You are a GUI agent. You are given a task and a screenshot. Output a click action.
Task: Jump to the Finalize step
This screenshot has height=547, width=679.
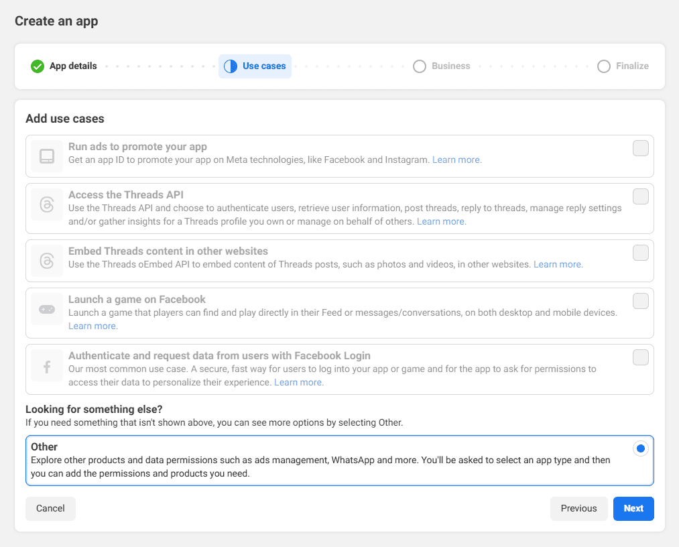[x=623, y=66]
